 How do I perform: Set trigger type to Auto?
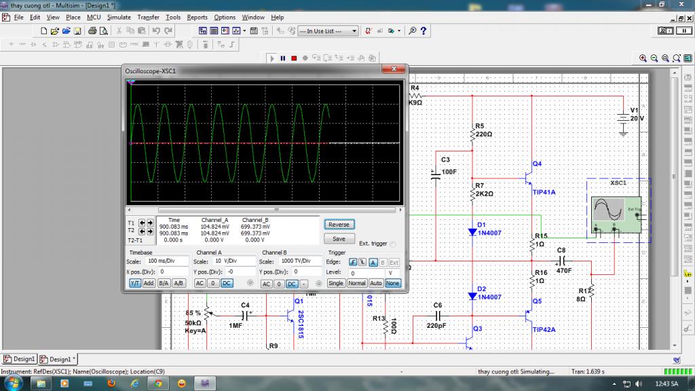coord(376,283)
